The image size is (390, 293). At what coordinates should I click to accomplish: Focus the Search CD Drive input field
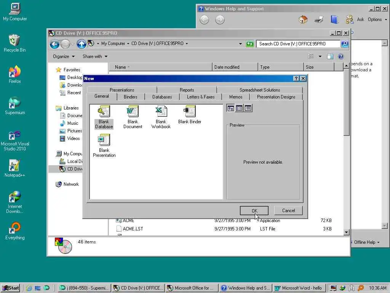298,44
